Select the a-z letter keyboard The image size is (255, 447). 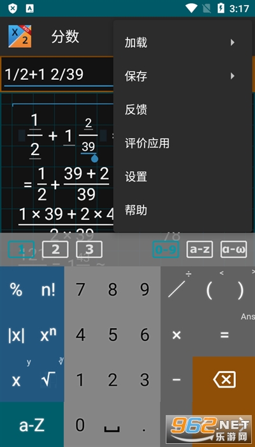pos(200,250)
